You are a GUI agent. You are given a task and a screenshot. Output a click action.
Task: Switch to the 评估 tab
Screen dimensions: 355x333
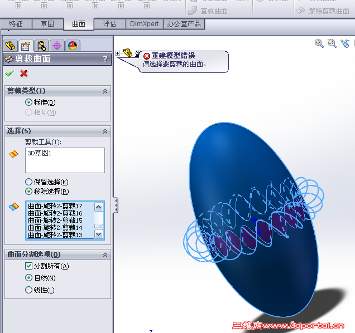[109, 24]
